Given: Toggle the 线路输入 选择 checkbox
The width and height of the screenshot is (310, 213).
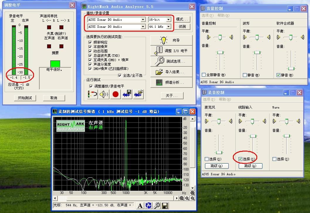Looking at the screenshot, I should (x=240, y=159).
